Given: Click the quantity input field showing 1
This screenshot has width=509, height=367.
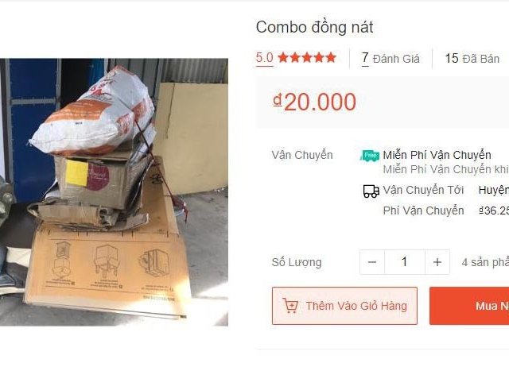Looking at the screenshot, I should (x=404, y=262).
